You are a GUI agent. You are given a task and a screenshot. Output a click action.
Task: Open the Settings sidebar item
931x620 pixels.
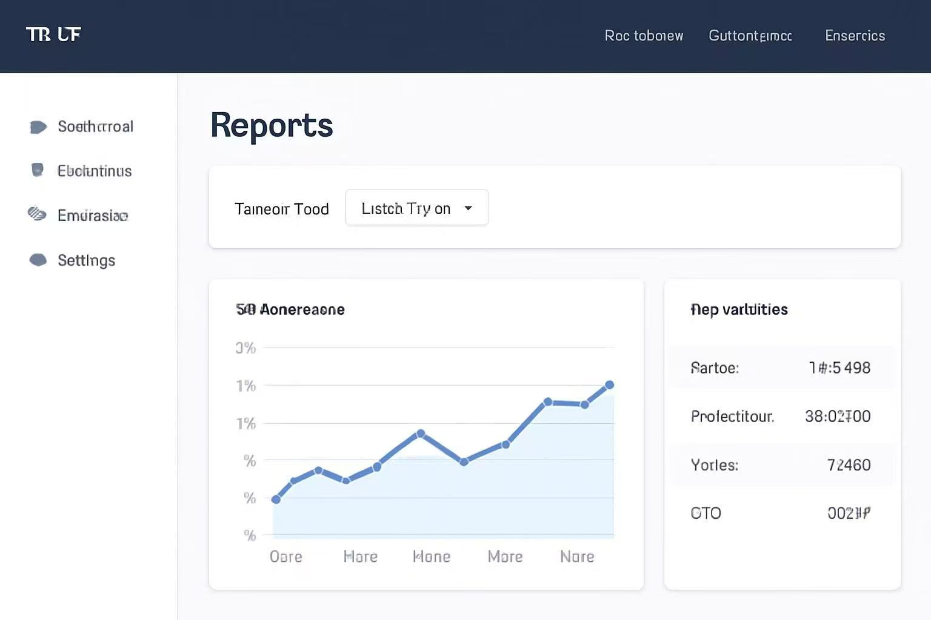[86, 260]
